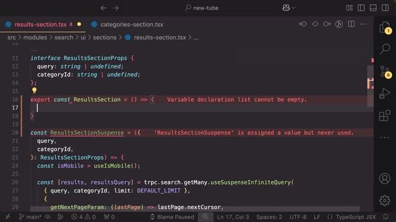Go back with the left navigation arrow

(x=103, y=8)
